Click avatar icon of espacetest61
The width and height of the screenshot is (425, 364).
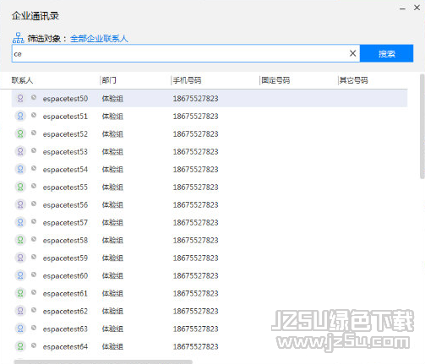click(20, 293)
